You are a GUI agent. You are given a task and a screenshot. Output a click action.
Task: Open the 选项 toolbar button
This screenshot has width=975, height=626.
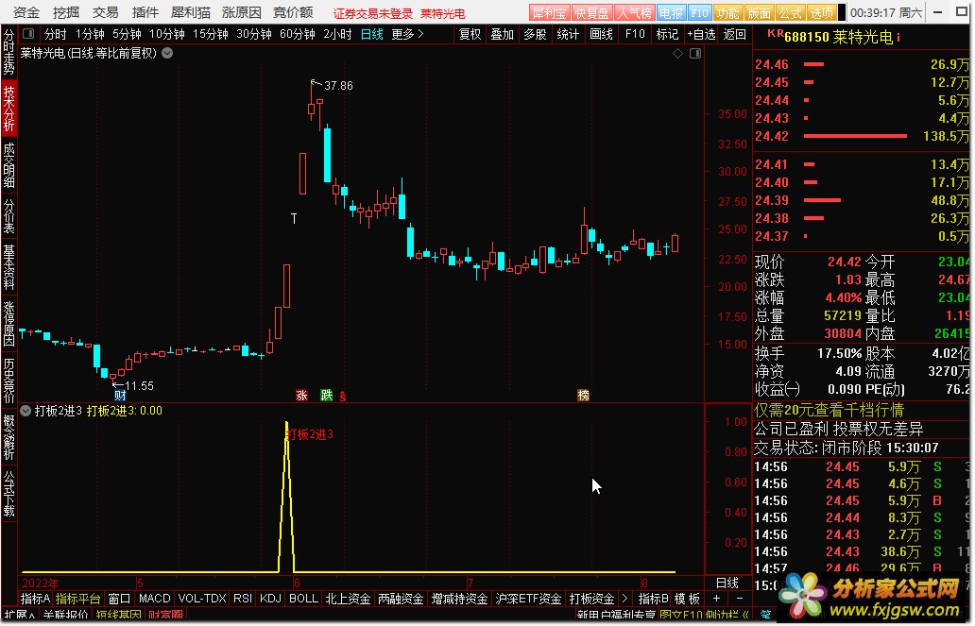pos(821,12)
